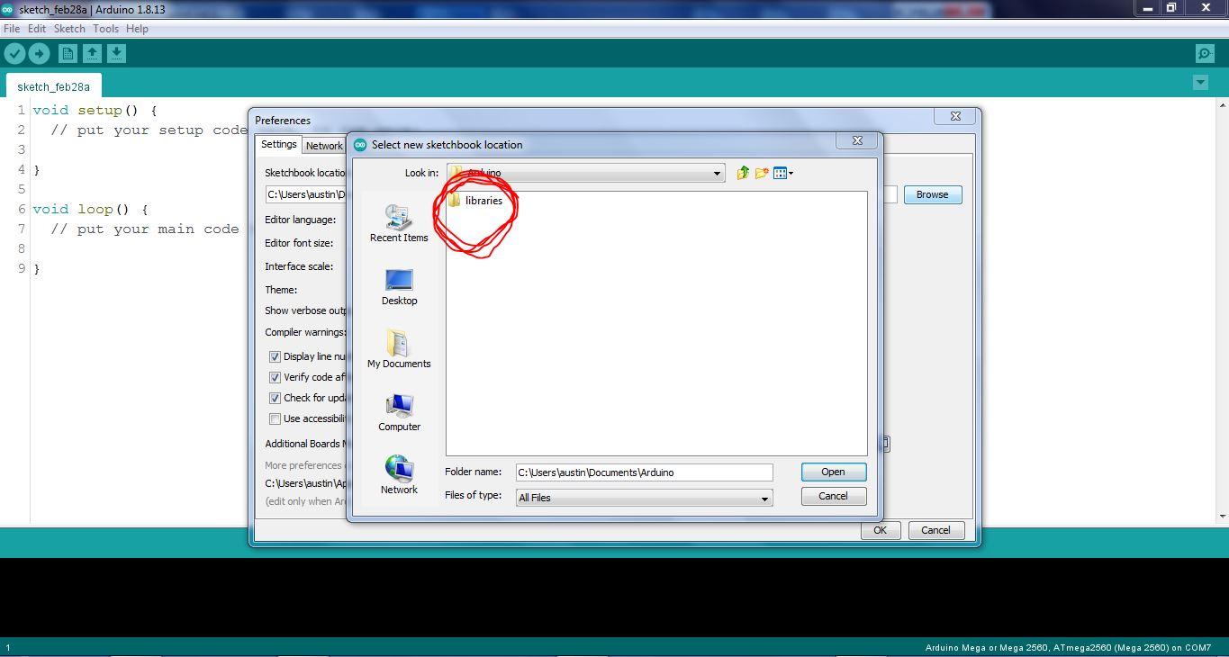Viewport: 1229px width, 657px height.
Task: Click the 'Editor language:' label in Preferences
Action: point(300,220)
